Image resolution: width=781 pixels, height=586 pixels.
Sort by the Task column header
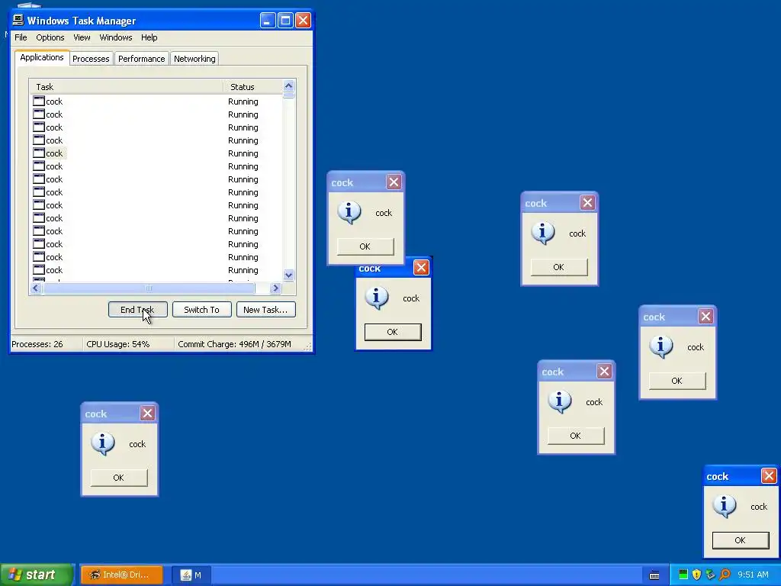126,87
